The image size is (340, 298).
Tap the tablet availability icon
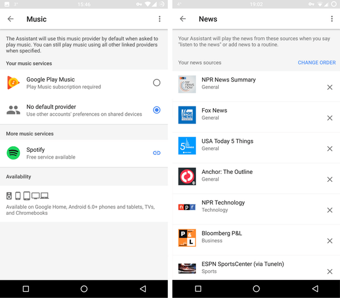[x=27, y=196]
